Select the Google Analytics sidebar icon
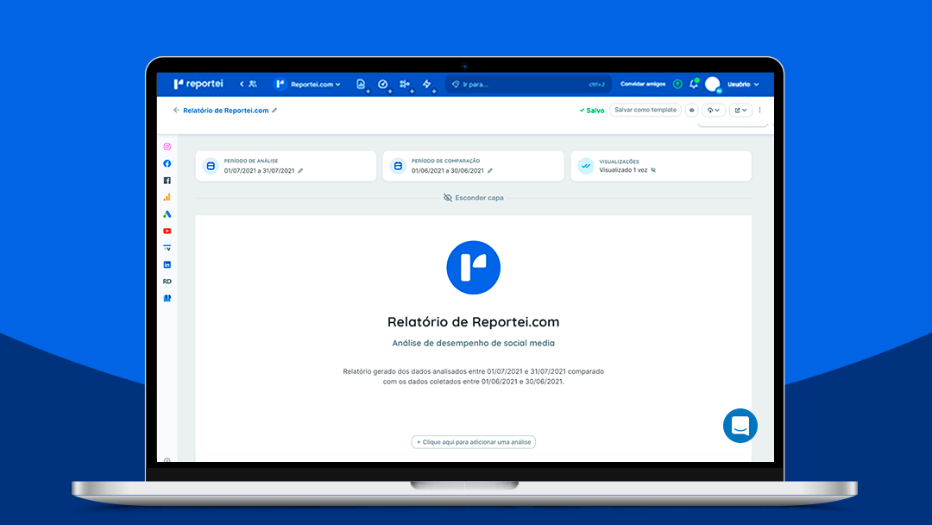Viewport: 932px width, 525px height. 167,198
